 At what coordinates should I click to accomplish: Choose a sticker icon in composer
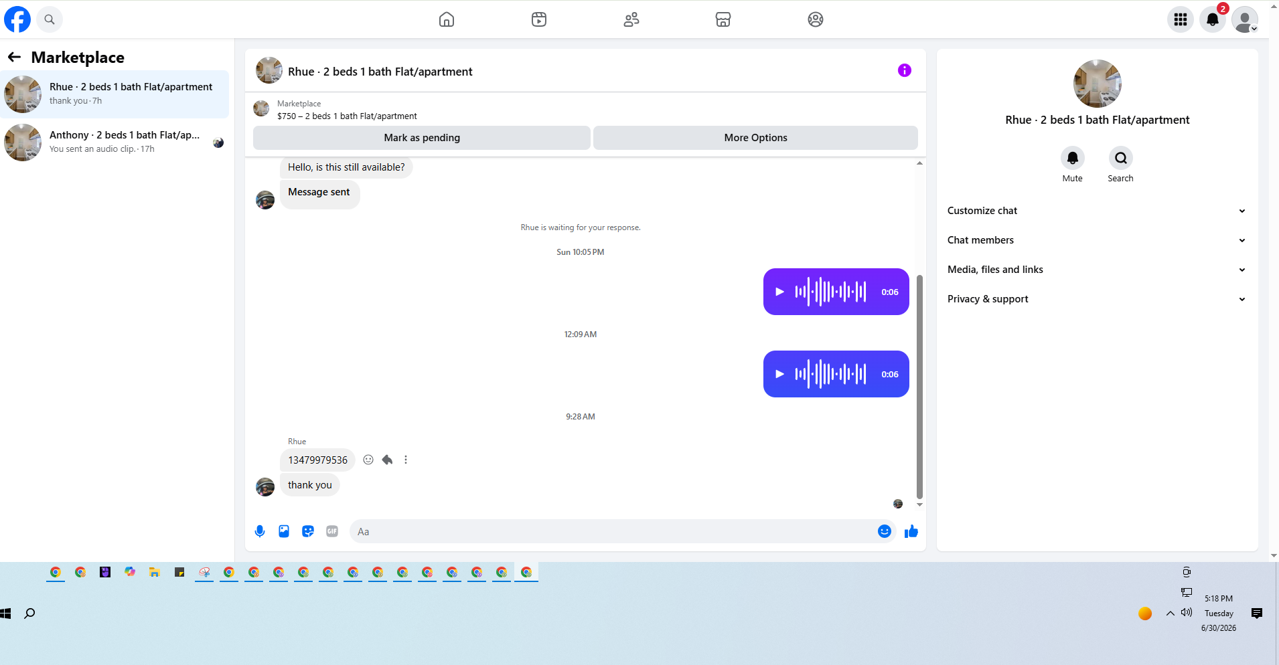tap(308, 531)
